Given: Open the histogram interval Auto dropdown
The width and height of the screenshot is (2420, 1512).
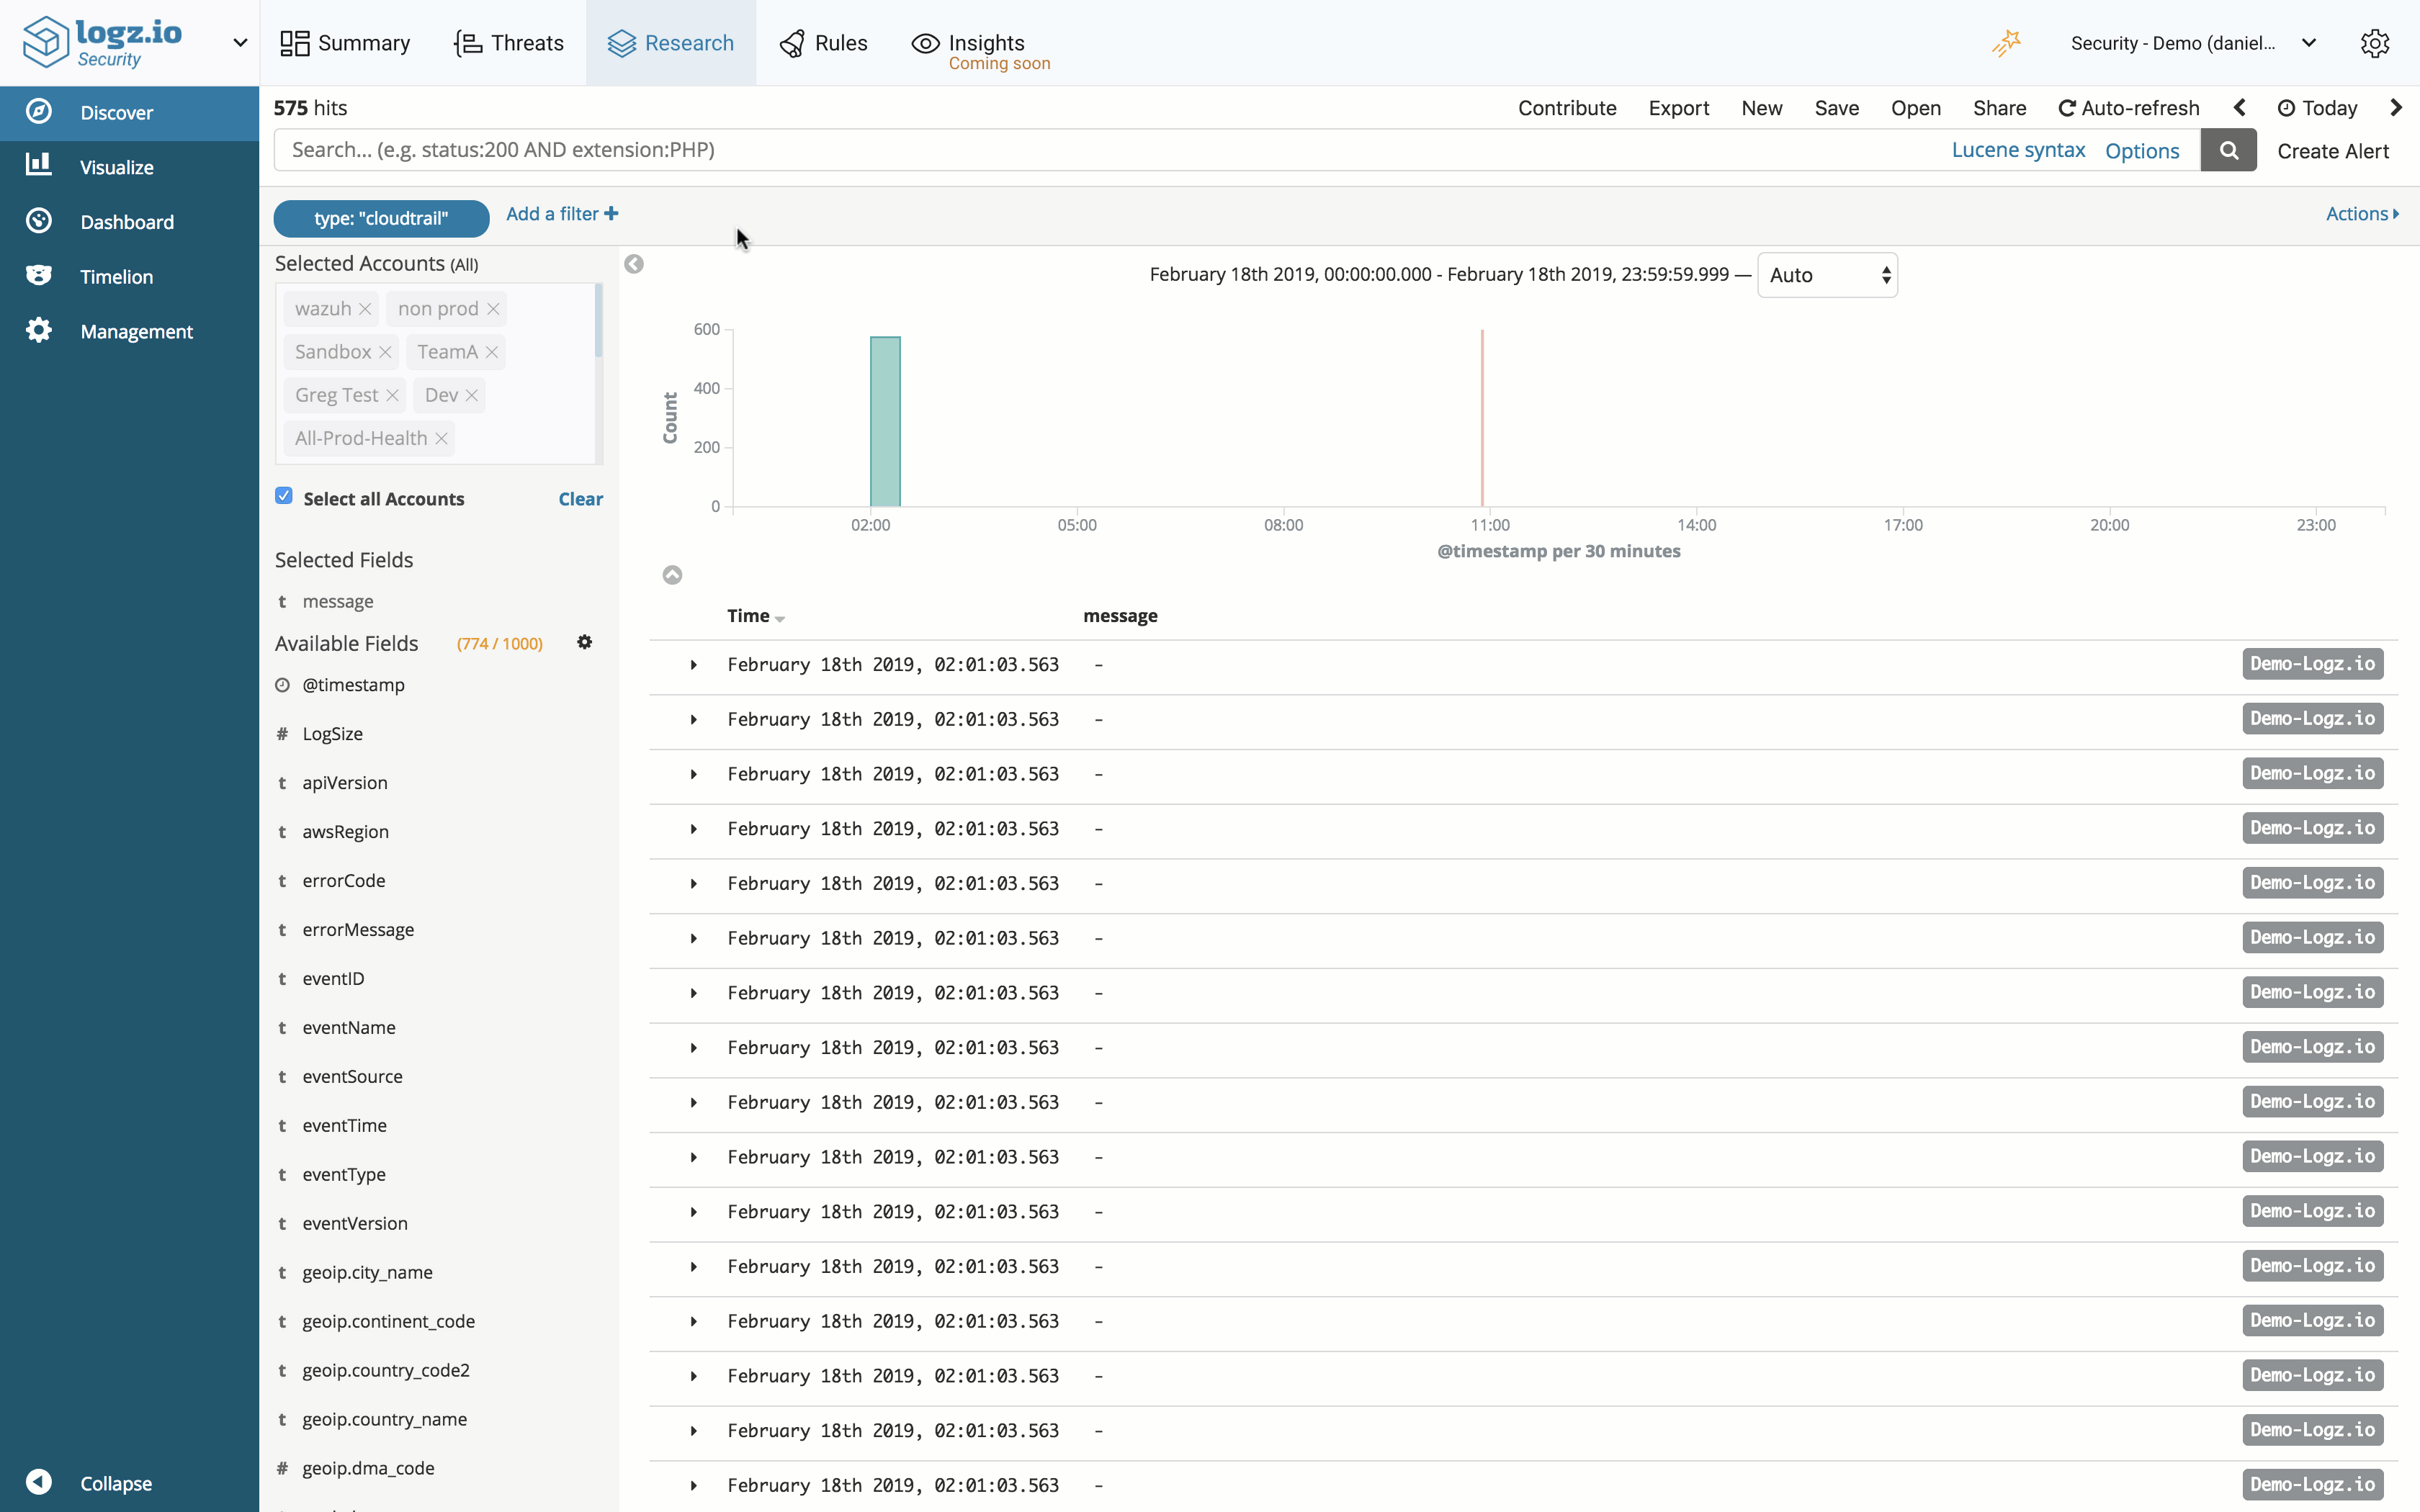Looking at the screenshot, I should 1827,275.
